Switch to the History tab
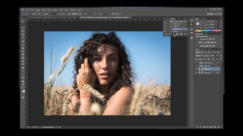Viewport: 243px width, 136px height. click(166, 19)
